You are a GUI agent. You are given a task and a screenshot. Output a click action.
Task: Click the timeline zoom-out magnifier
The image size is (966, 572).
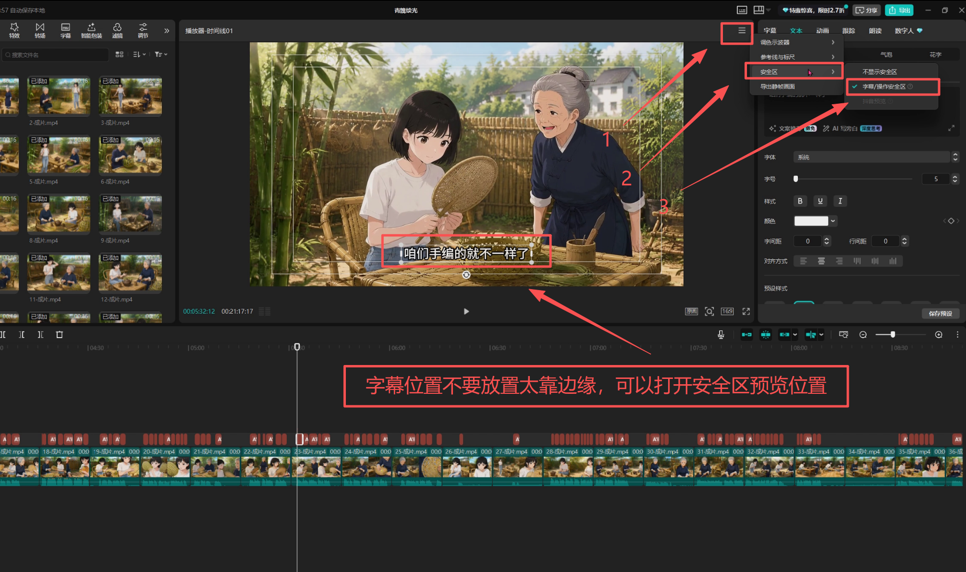pos(863,335)
